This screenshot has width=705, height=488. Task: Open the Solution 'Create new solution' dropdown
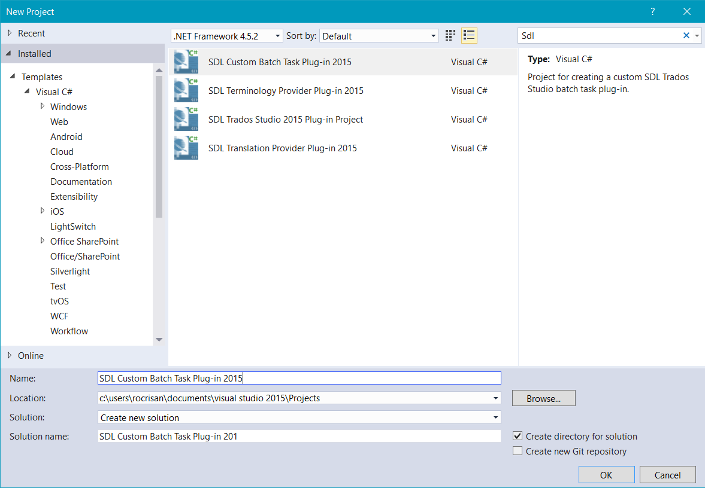pos(495,417)
